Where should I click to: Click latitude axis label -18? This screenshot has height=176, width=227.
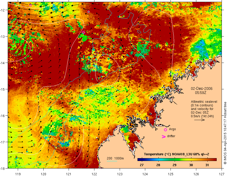3,168
